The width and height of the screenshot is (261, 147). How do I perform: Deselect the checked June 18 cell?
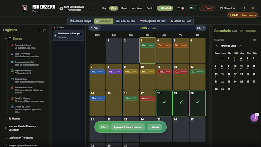pyautogui.click(x=164, y=103)
